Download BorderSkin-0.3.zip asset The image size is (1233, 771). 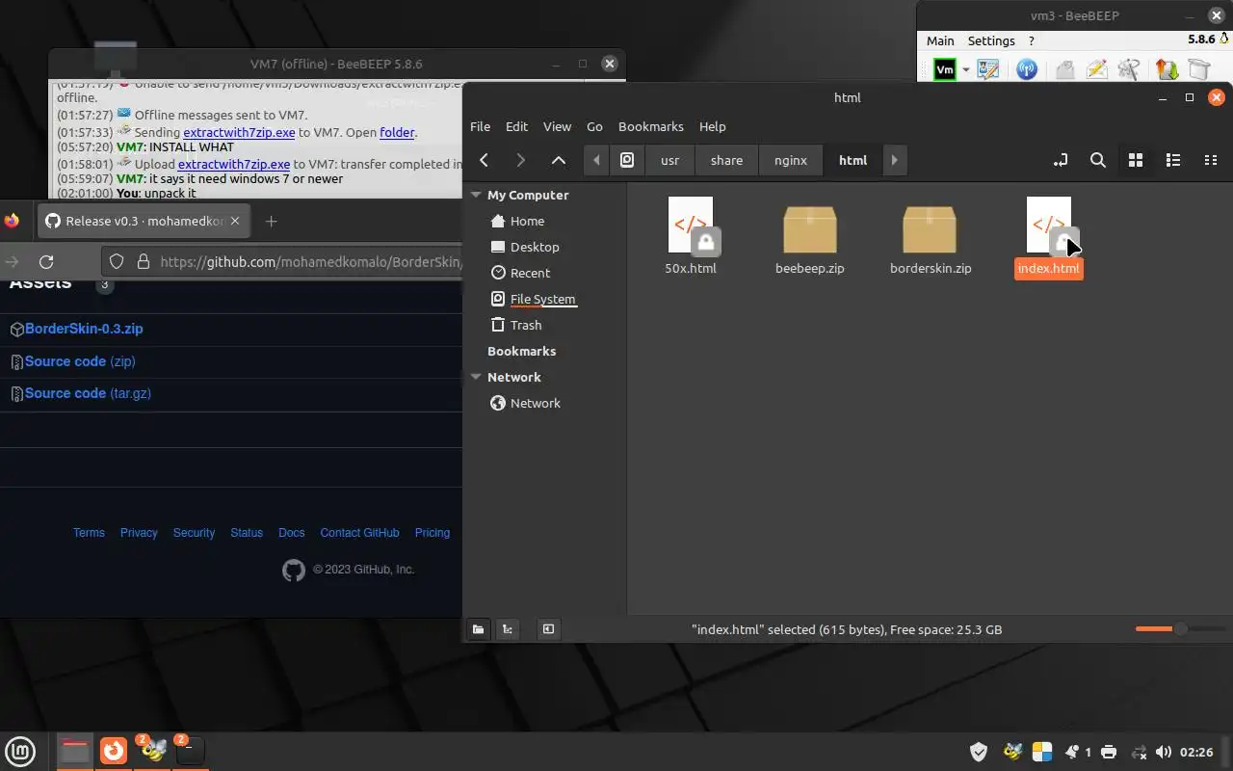[84, 329]
